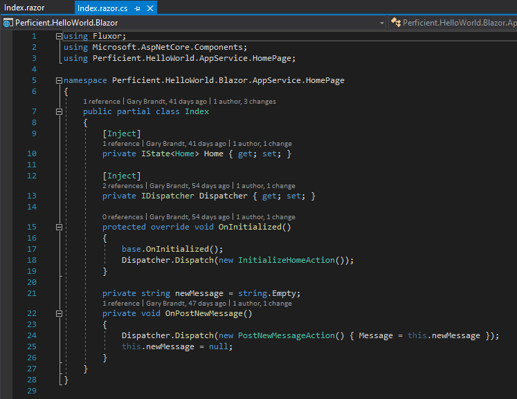Click the project icon beside Perficient.HelloWorld.Blazor
This screenshot has height=399, width=517.
[x=7, y=23]
